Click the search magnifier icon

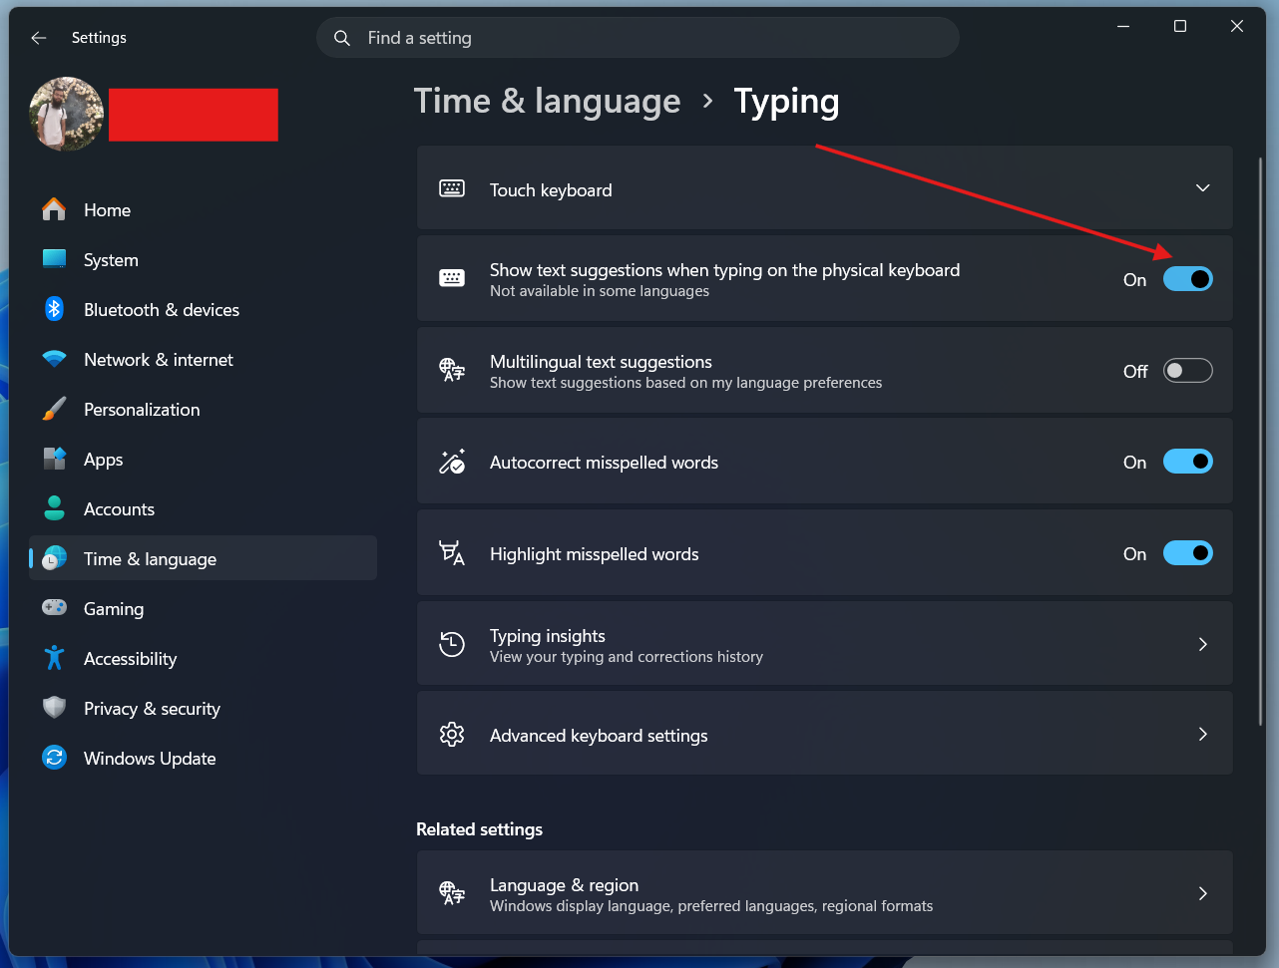click(342, 38)
